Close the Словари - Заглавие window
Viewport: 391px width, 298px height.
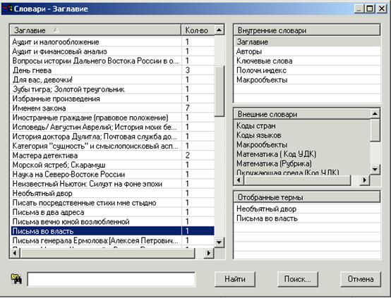[x=382, y=8]
